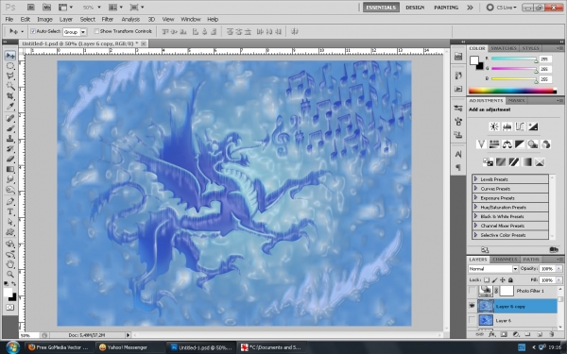Open the Analysis menu

tap(130, 20)
